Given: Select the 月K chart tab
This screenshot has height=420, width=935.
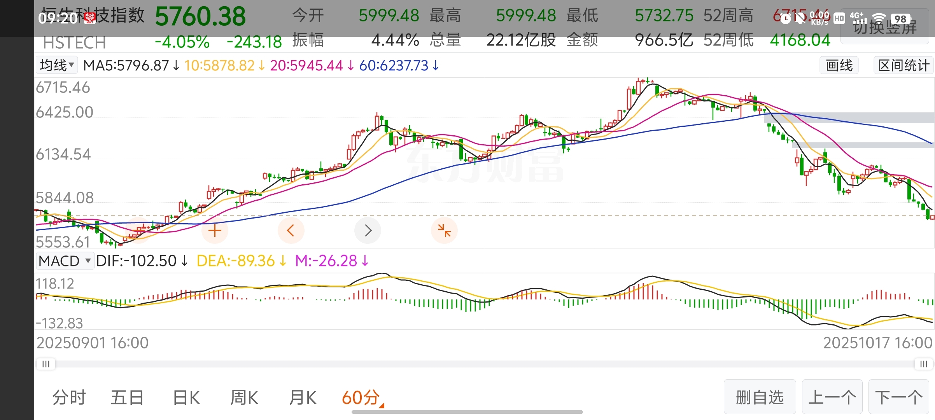Looking at the screenshot, I should pyautogui.click(x=303, y=397).
